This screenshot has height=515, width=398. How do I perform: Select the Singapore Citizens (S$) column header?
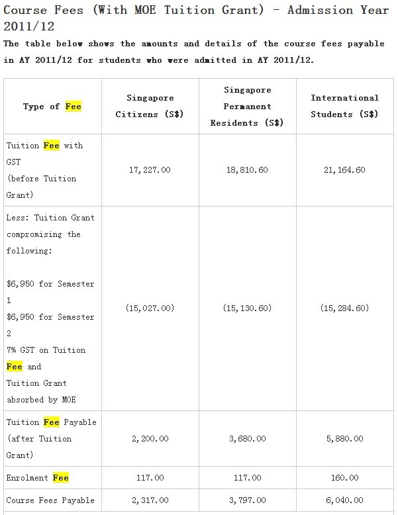point(150,106)
